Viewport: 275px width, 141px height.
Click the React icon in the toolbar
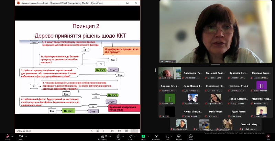point(131,136)
